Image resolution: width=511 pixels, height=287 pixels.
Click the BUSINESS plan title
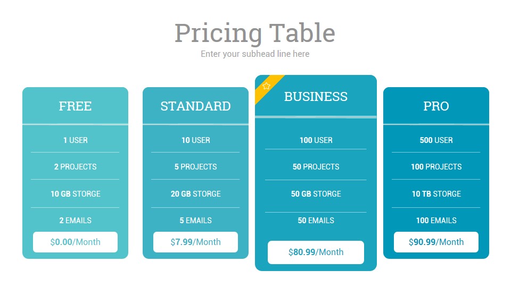316,97
